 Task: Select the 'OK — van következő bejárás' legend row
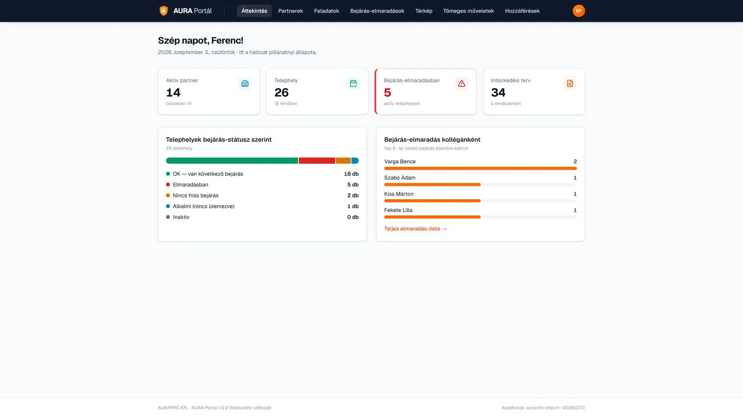[x=262, y=174]
